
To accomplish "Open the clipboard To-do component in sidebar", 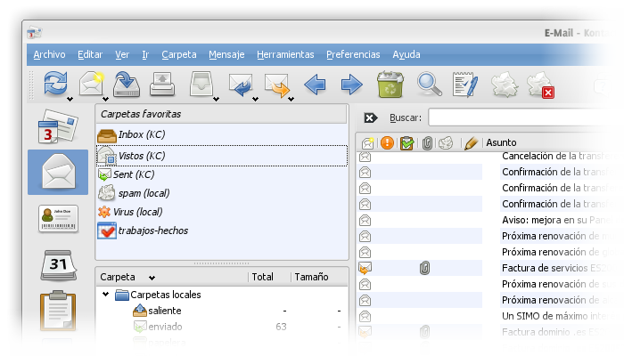I will click(58, 311).
